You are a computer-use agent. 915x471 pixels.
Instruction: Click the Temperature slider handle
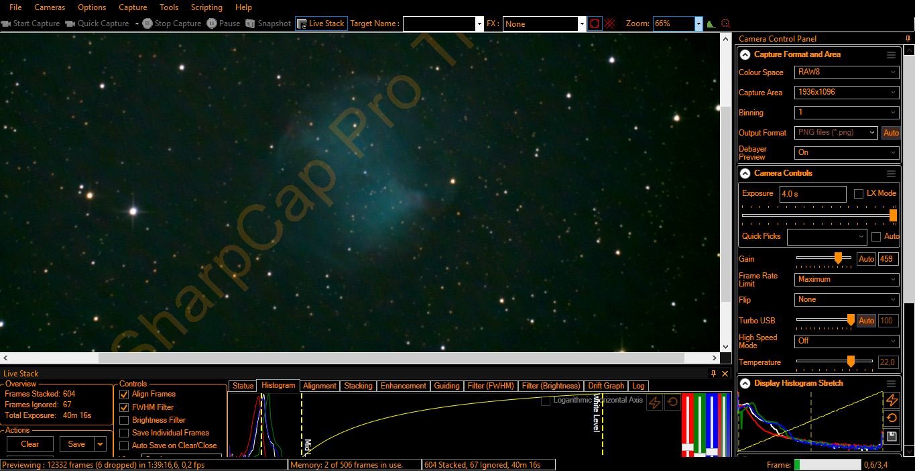click(851, 362)
